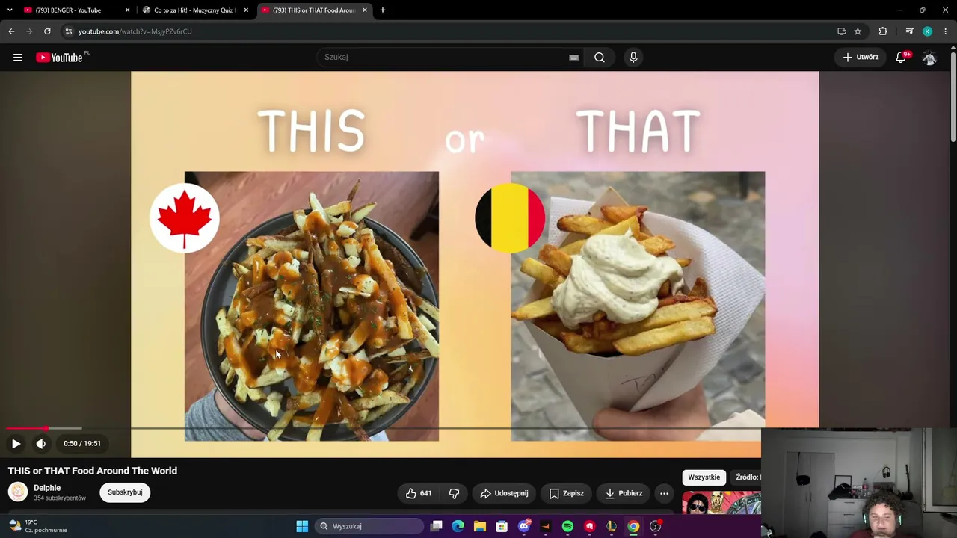This screenshot has height=538, width=957.
Task: Share the video with Udostępnij
Action: pyautogui.click(x=505, y=493)
